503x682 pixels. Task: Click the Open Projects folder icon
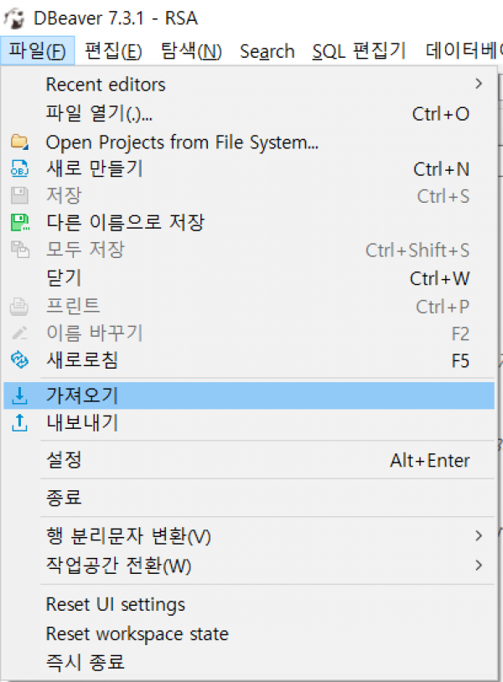click(19, 142)
